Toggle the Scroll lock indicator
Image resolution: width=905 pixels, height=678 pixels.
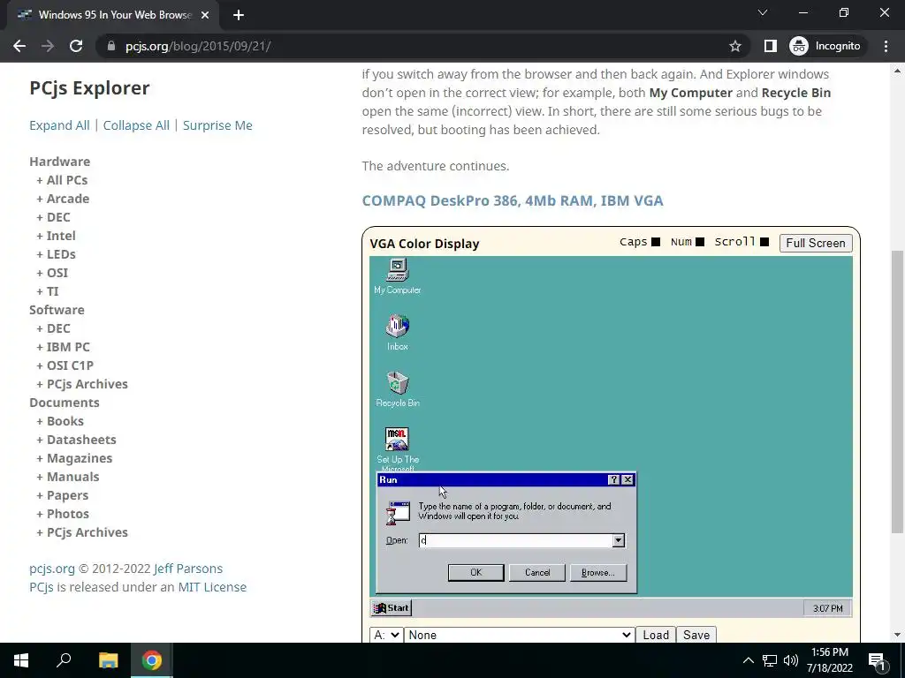764,242
